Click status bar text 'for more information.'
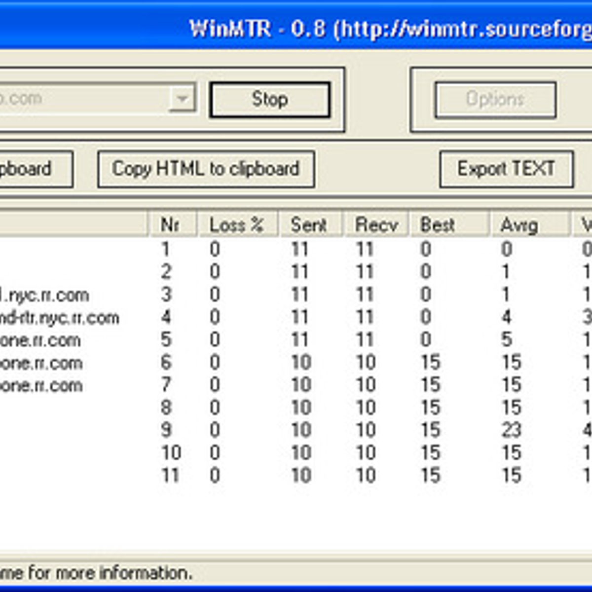The image size is (592, 592). coord(110,573)
